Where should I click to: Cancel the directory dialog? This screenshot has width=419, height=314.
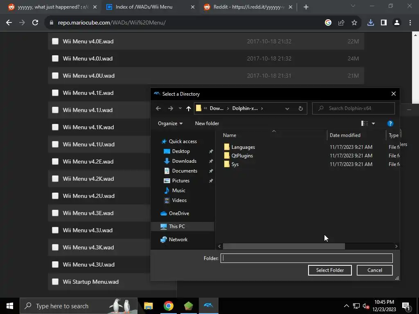point(375,270)
